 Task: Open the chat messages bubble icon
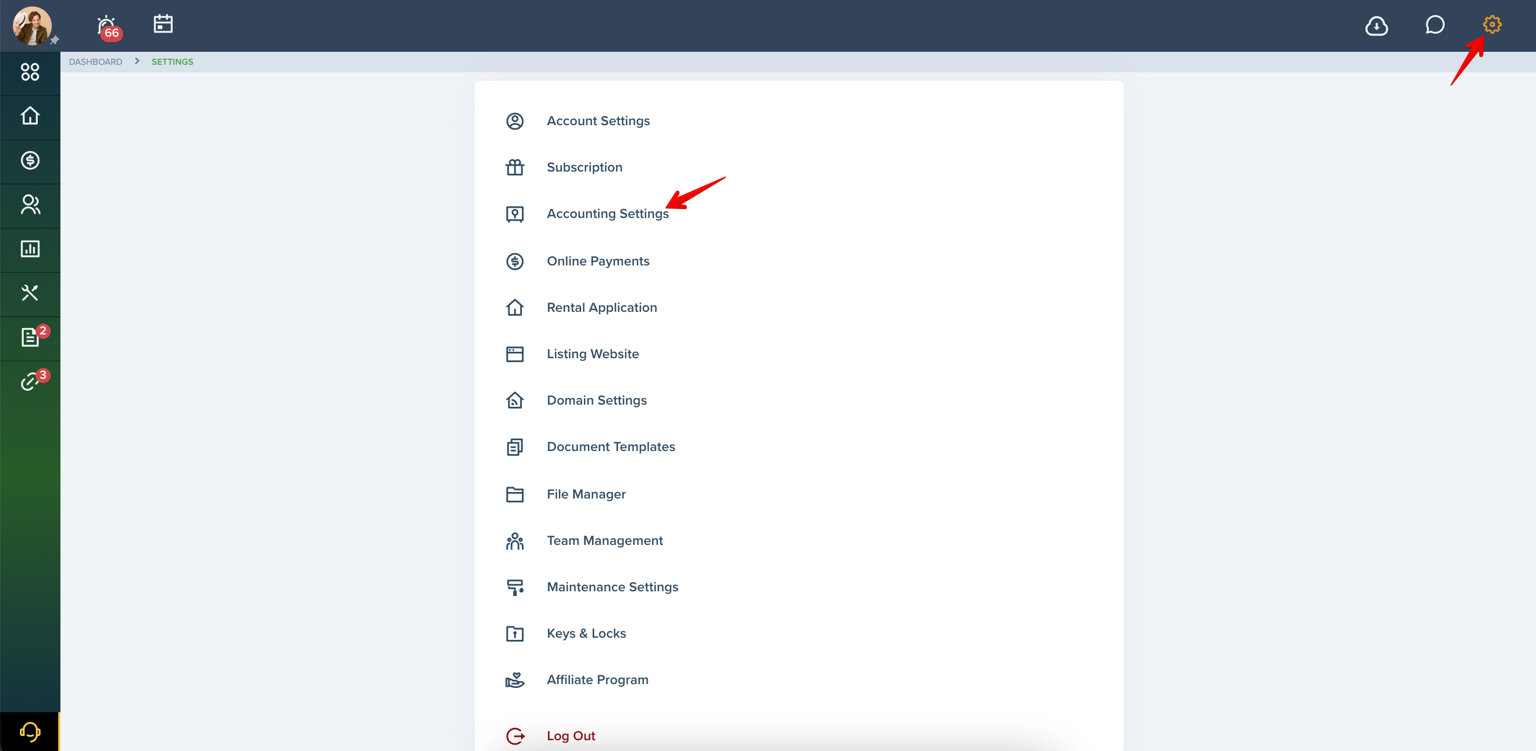pyautogui.click(x=1435, y=25)
